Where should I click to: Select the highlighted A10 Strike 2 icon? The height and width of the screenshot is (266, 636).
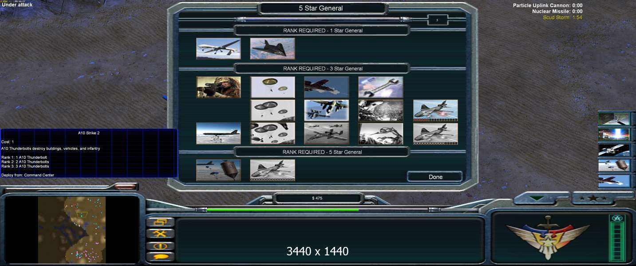[x=327, y=110]
